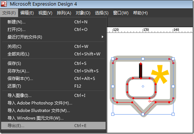Click the bottom-center selection handle
The image size is (194, 134).
[x=143, y=114]
